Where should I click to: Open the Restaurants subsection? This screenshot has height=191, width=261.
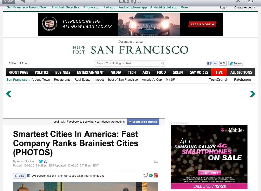[x=62, y=80]
